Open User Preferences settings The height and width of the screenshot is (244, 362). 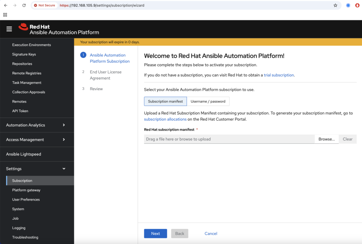pyautogui.click(x=26, y=200)
